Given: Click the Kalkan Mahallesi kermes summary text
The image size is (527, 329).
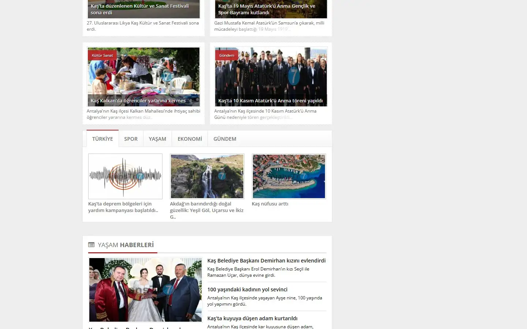Looking at the screenshot, I should (x=143, y=114).
